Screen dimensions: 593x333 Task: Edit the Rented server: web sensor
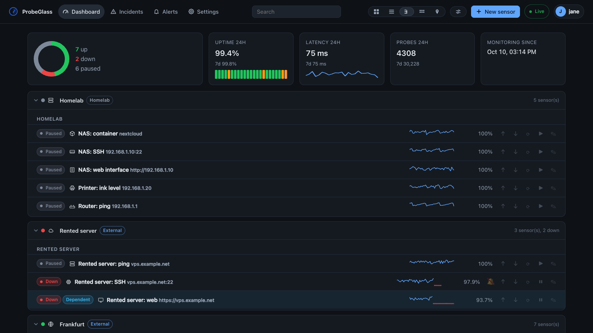point(553,300)
